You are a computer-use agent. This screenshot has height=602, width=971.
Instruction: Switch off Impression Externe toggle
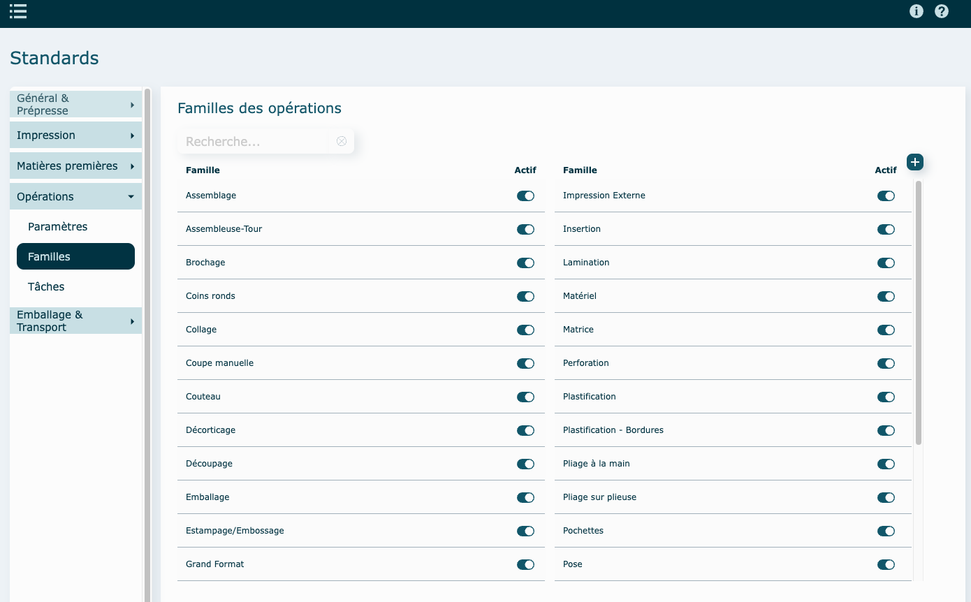tap(886, 196)
